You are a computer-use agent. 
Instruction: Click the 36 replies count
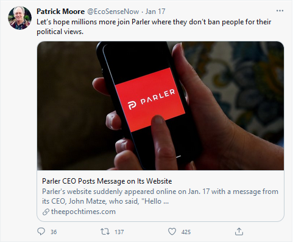point(54,232)
